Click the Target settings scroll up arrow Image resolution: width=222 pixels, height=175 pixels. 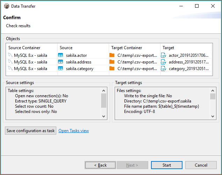click(x=213, y=91)
